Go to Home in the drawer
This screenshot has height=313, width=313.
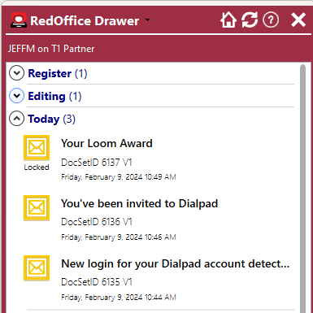[x=228, y=20]
